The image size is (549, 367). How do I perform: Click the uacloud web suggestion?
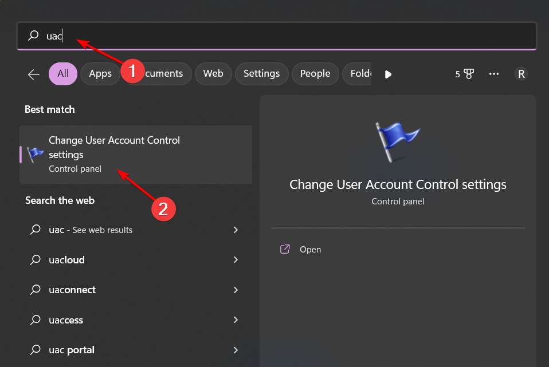coord(136,259)
